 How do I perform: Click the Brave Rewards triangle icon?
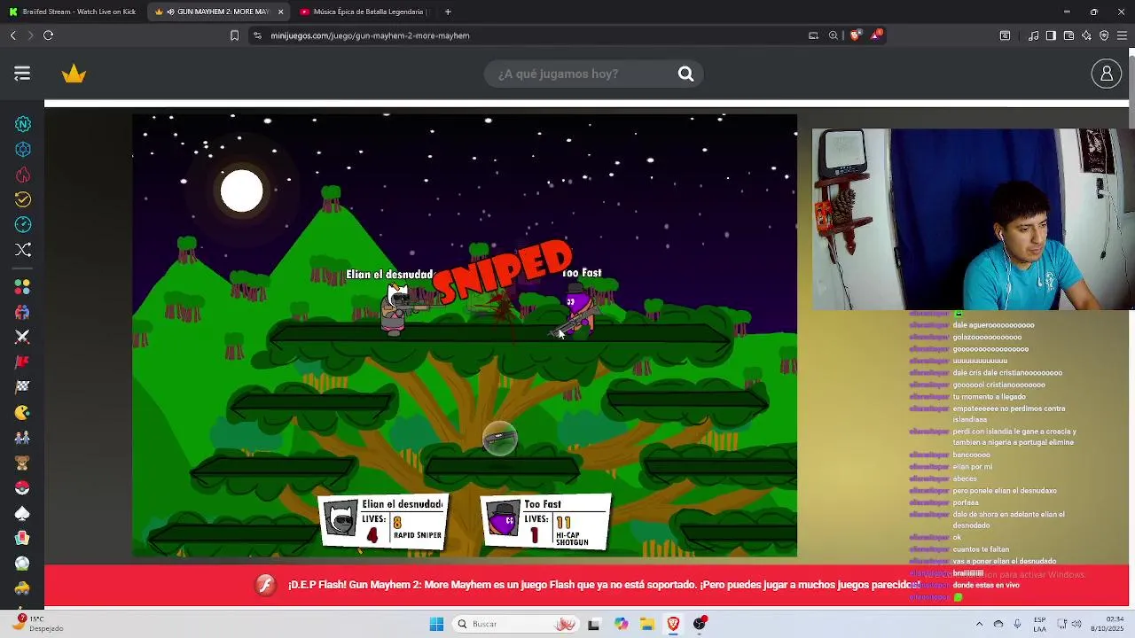pyautogui.click(x=876, y=35)
